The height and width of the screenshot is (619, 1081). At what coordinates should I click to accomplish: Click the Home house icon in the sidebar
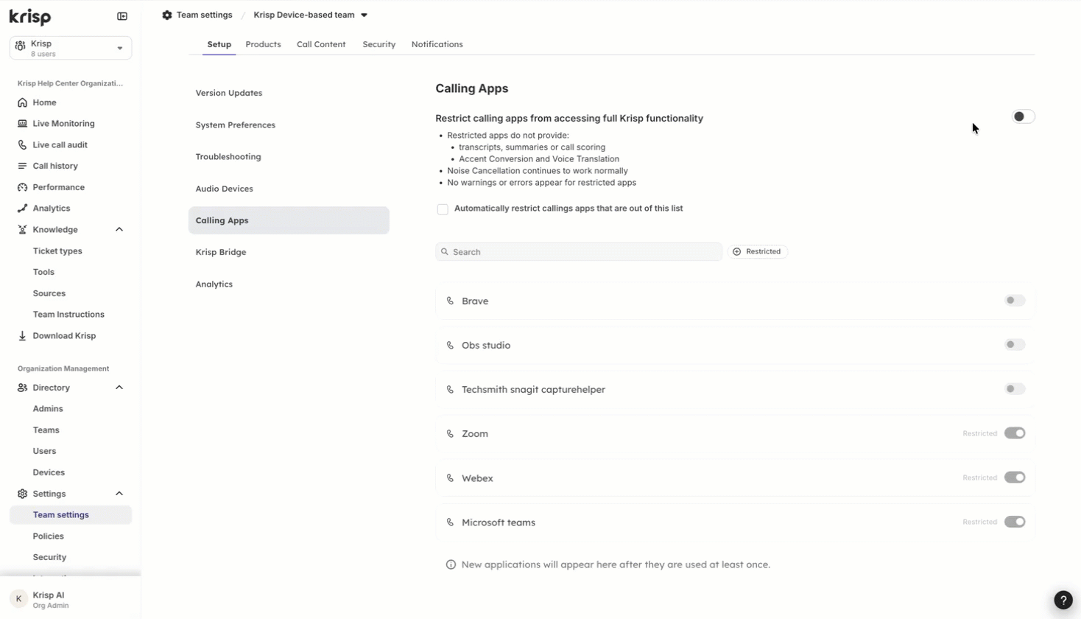point(22,102)
